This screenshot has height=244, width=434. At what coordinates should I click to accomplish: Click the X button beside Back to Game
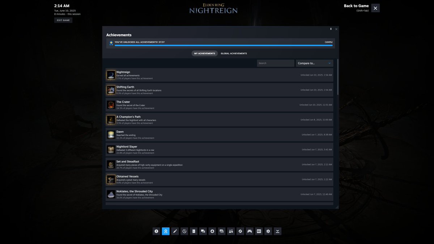[375, 8]
